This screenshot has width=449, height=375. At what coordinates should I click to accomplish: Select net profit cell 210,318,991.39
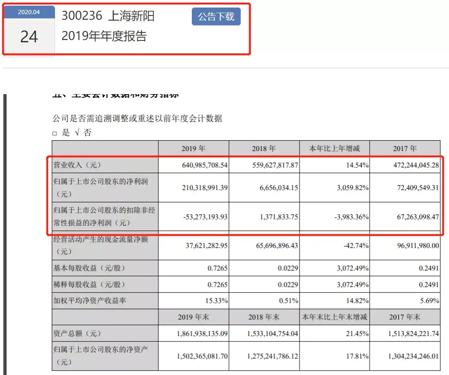tap(205, 188)
